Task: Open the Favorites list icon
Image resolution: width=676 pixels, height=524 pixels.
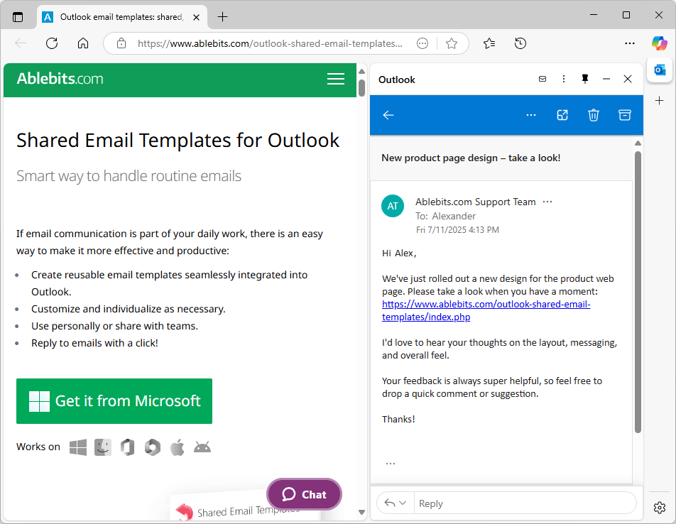Action: pyautogui.click(x=489, y=43)
